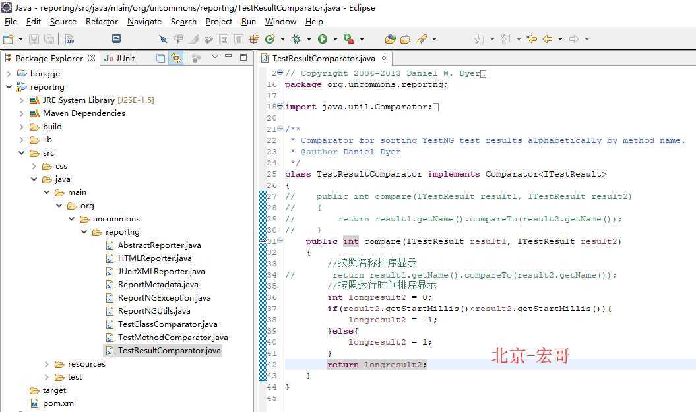Expand Maven Dependencies node
The height and width of the screenshot is (412, 696).
(21, 113)
